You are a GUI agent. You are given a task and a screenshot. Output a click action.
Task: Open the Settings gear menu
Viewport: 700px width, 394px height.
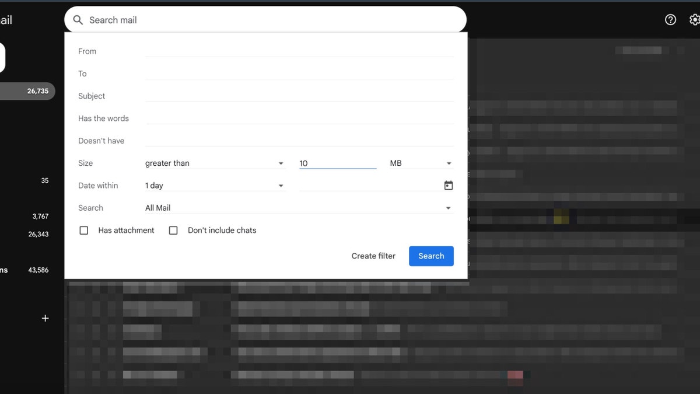pyautogui.click(x=694, y=19)
